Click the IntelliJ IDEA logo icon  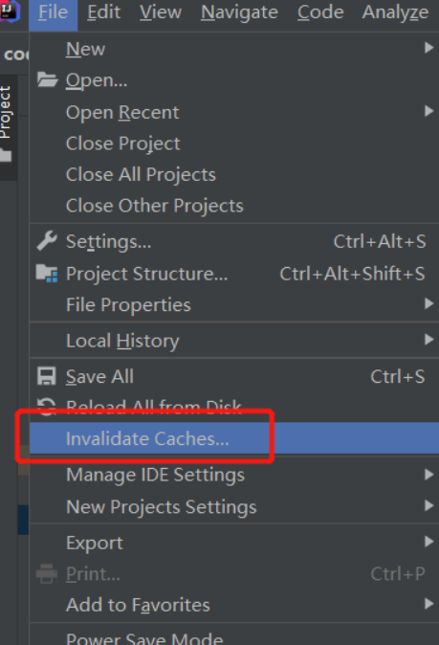pyautogui.click(x=10, y=11)
